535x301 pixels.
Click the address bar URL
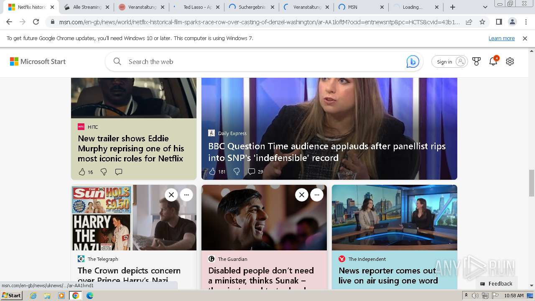(x=259, y=22)
